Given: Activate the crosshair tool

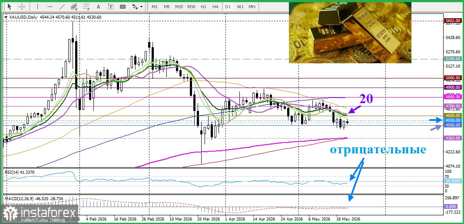Looking at the screenshot, I should point(22,6).
